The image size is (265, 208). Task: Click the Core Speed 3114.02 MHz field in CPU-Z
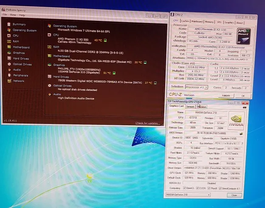[195, 67]
